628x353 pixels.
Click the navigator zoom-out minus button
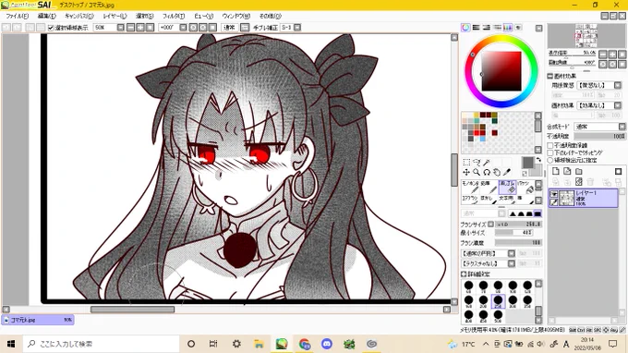click(603, 54)
